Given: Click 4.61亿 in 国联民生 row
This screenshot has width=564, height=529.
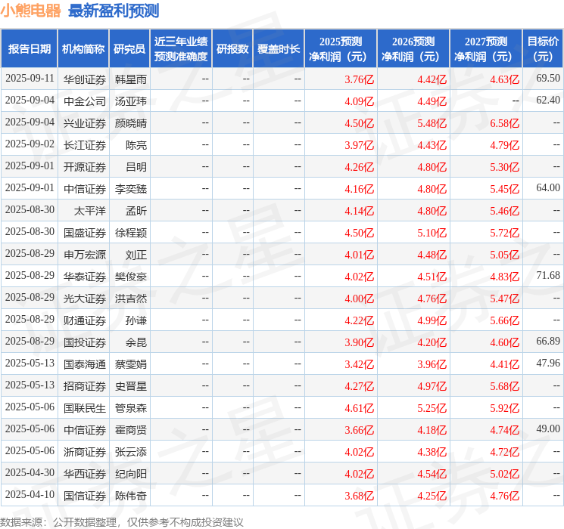Looking at the screenshot, I should [359, 408].
